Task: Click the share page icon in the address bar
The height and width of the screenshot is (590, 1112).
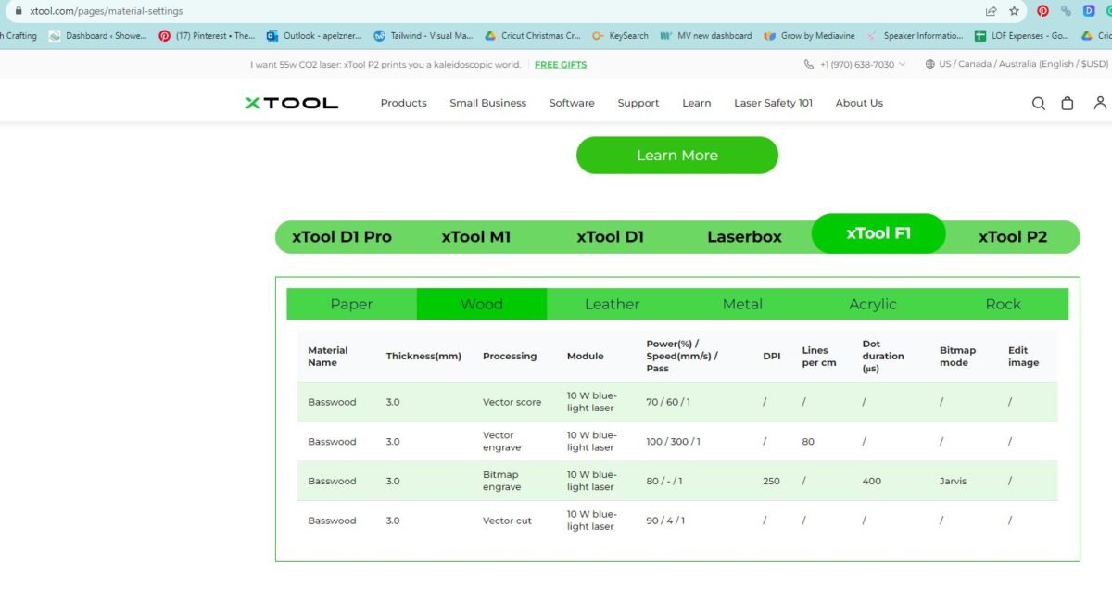Action: pyautogui.click(x=991, y=11)
